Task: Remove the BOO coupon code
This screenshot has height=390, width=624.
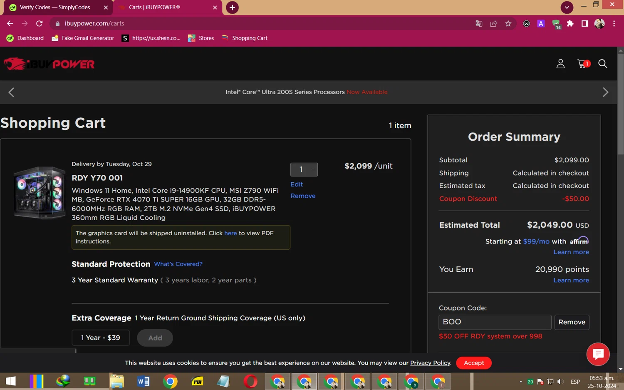Action: (x=572, y=322)
